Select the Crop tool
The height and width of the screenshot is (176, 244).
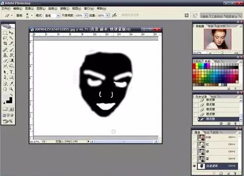click(5, 44)
